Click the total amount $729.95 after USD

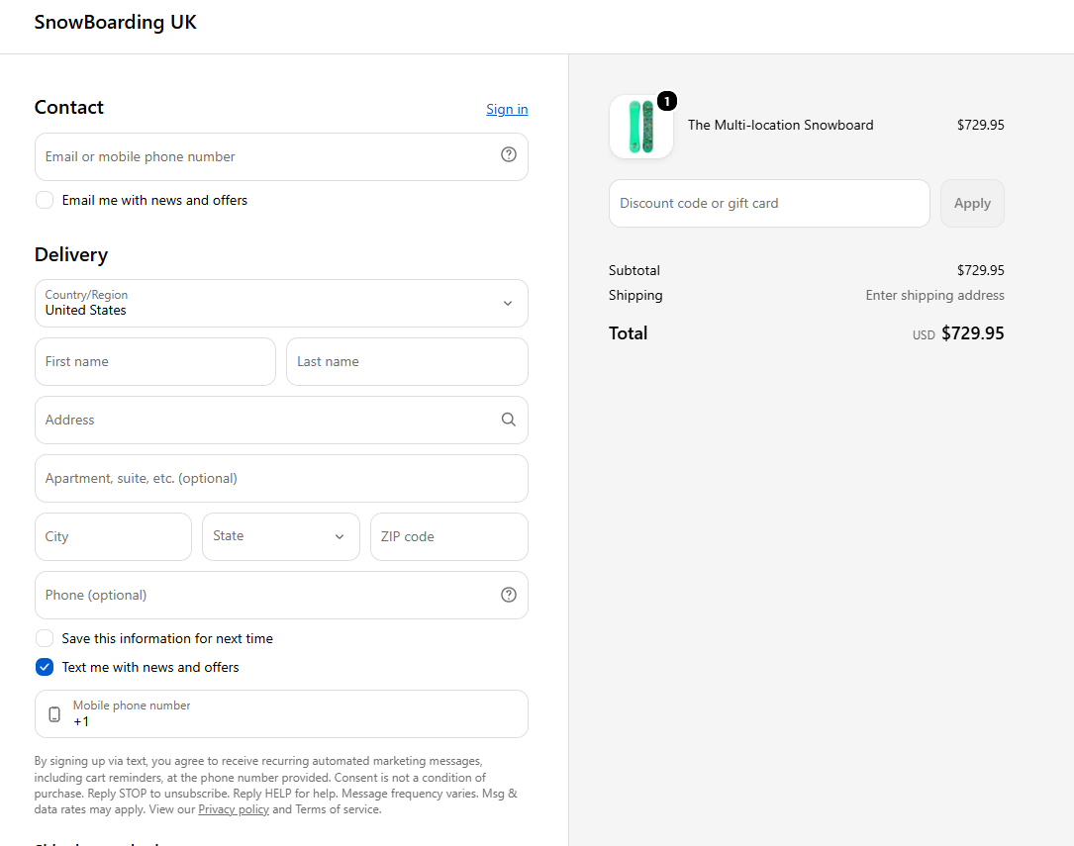tap(973, 333)
